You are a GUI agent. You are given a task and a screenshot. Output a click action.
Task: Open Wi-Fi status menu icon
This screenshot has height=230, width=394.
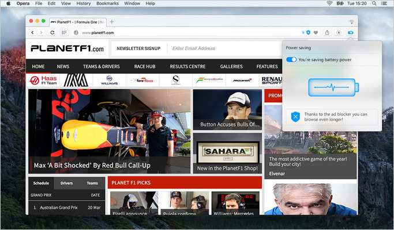tap(329, 3)
